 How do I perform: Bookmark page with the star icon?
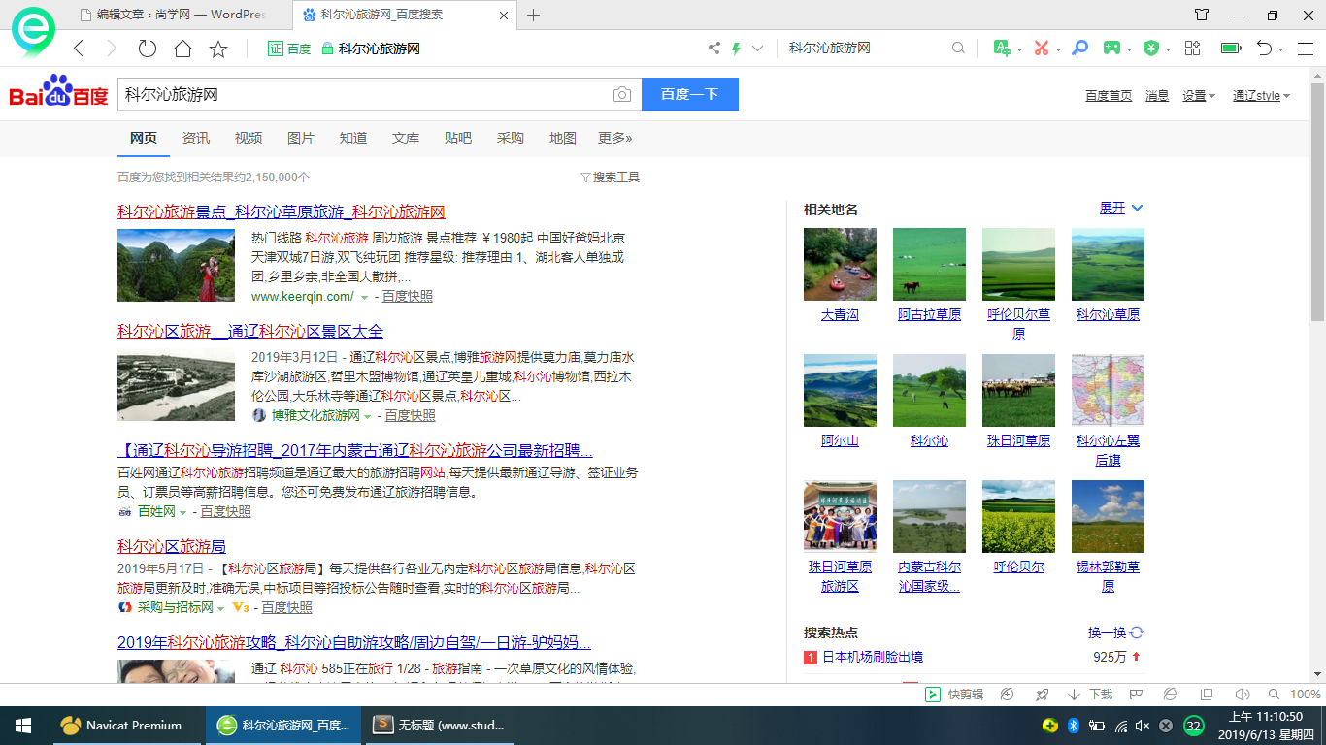click(218, 49)
